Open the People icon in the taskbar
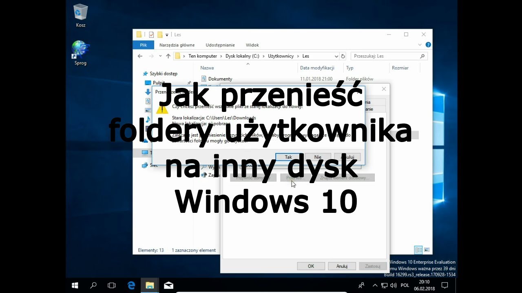The width and height of the screenshot is (522, 293). (361, 286)
